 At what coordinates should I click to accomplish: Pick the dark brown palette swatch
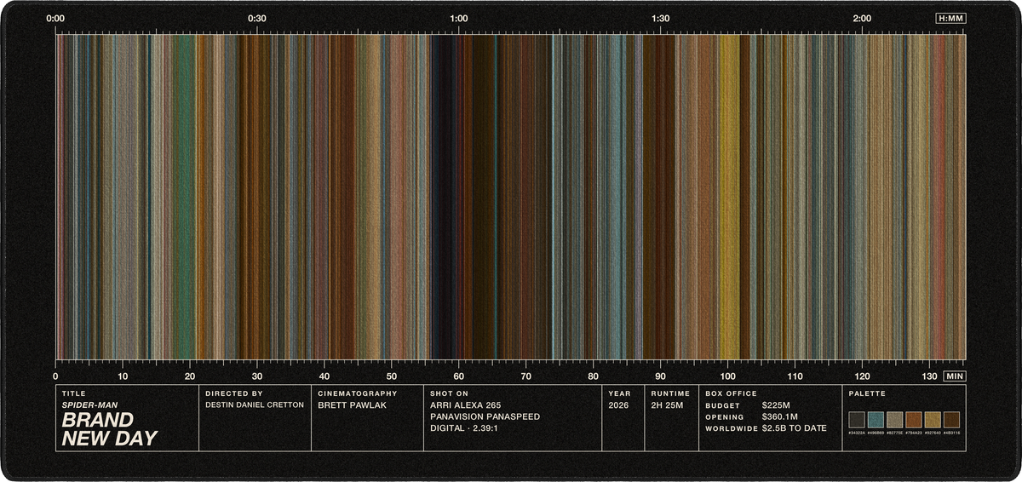coord(951,419)
